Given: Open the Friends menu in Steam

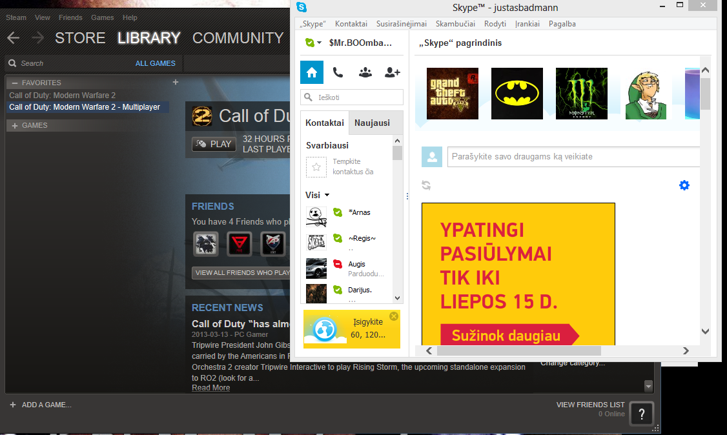Looking at the screenshot, I should coord(70,17).
